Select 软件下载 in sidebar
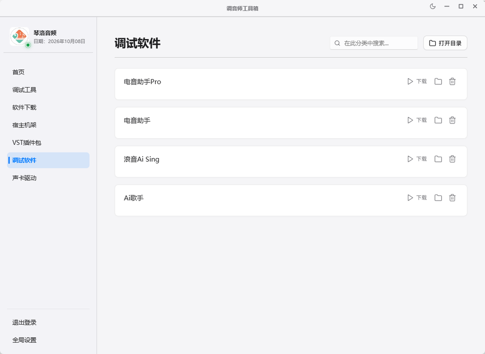 coord(48,107)
